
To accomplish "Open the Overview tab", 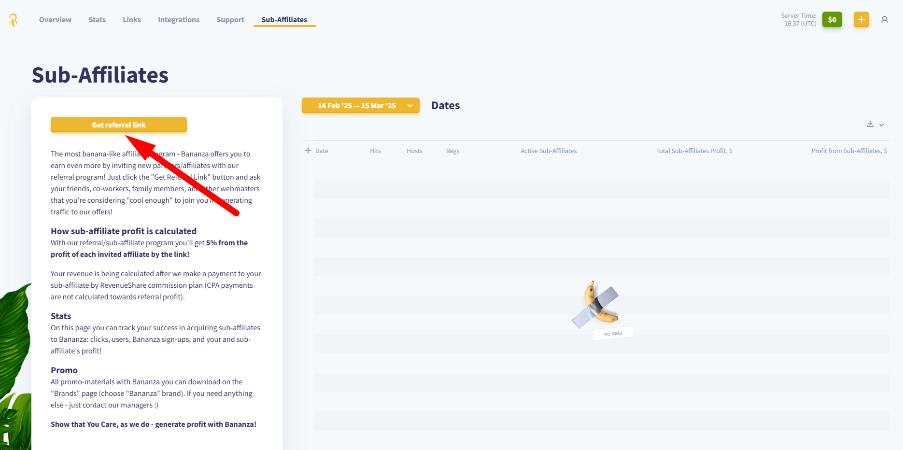I will (55, 20).
